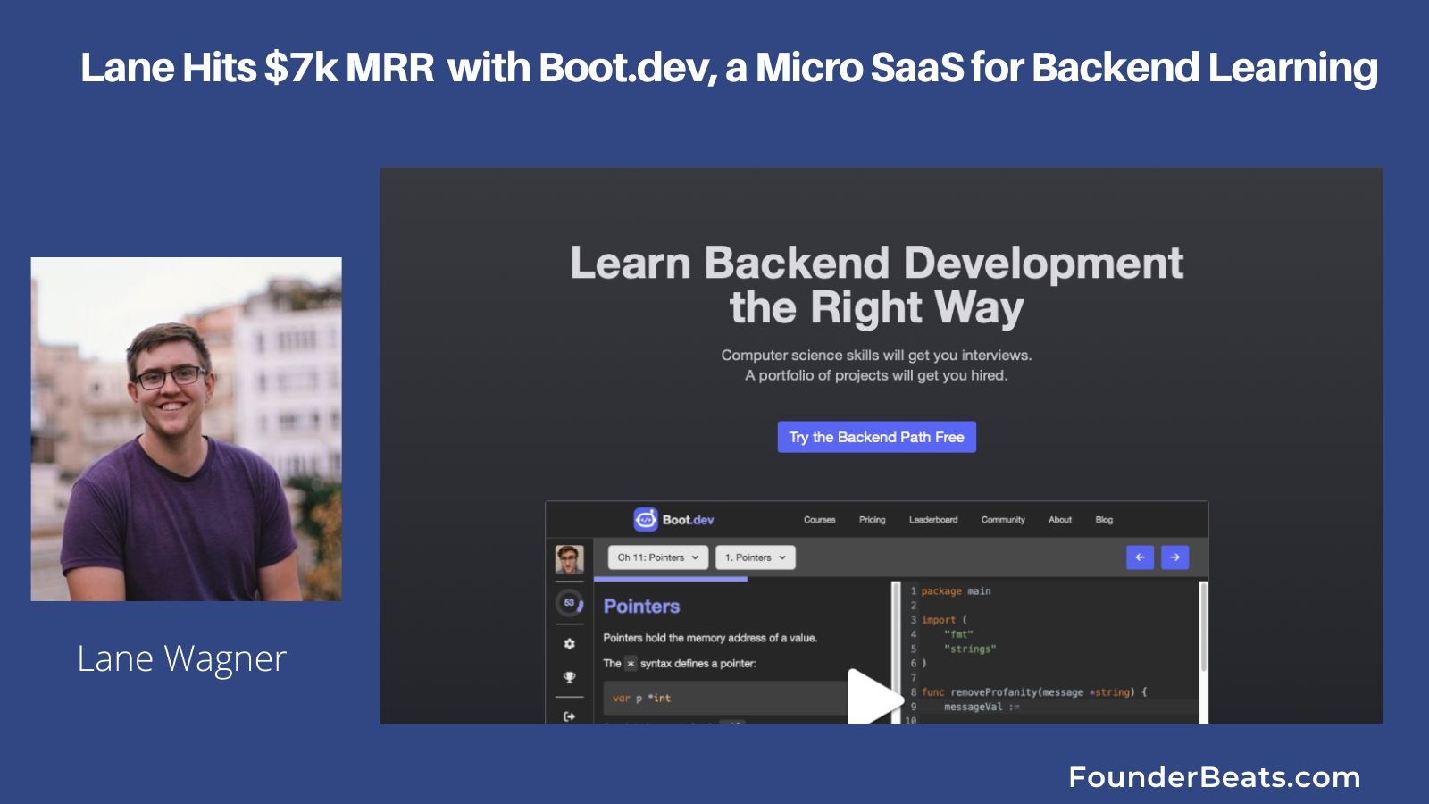Screen dimensions: 1429x804
Task: Click 'Pointers hold the memory address' text
Action: point(710,638)
